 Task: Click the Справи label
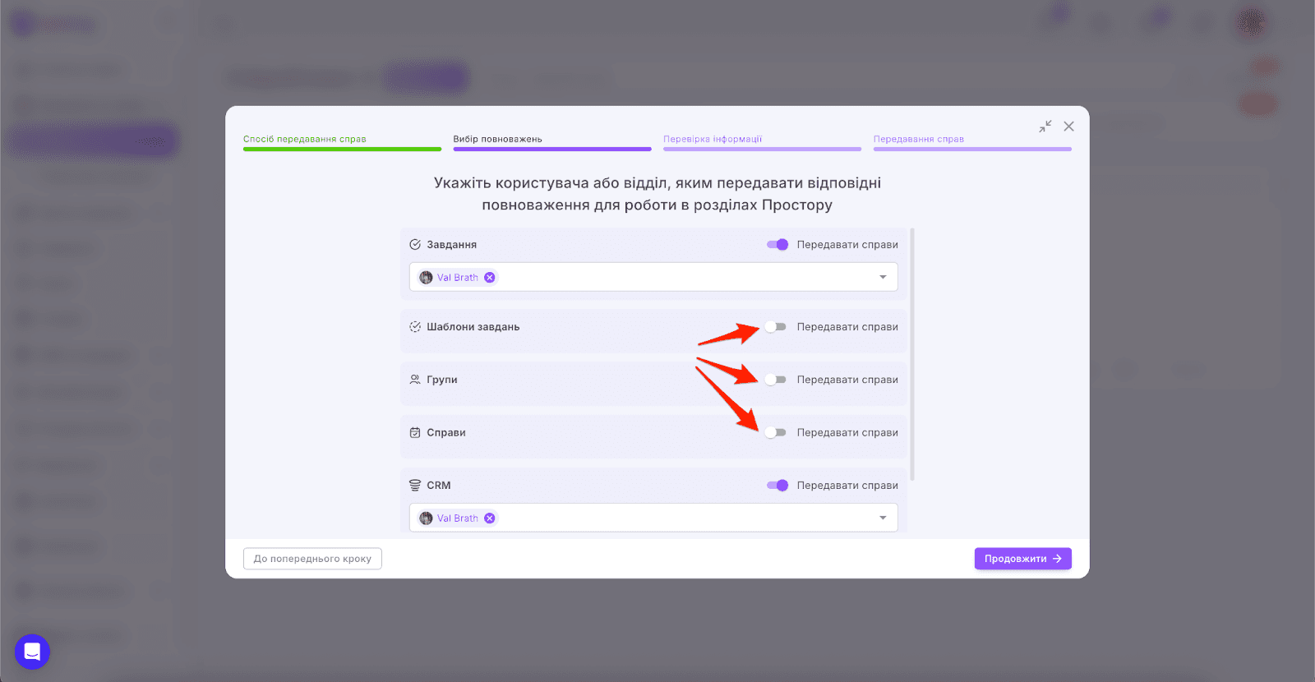446,432
